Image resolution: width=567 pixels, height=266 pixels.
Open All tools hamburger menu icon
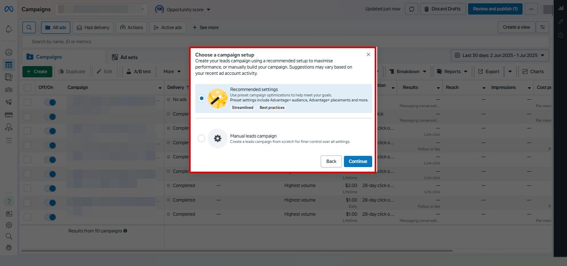(x=9, y=140)
